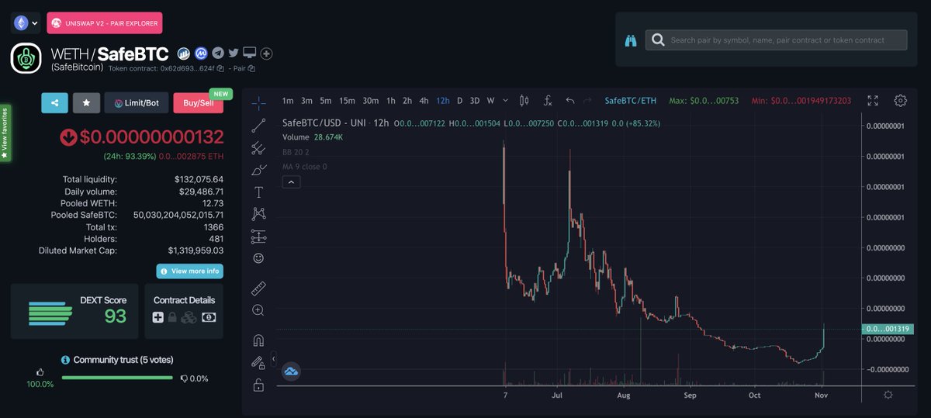
Task: Toggle favorite with the star button
Action: point(86,102)
